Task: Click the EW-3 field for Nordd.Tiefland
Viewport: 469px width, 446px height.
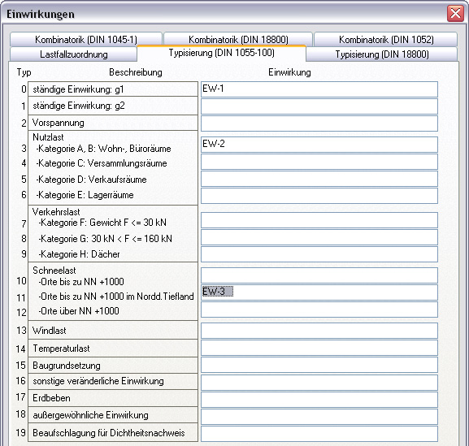Action: [x=319, y=292]
